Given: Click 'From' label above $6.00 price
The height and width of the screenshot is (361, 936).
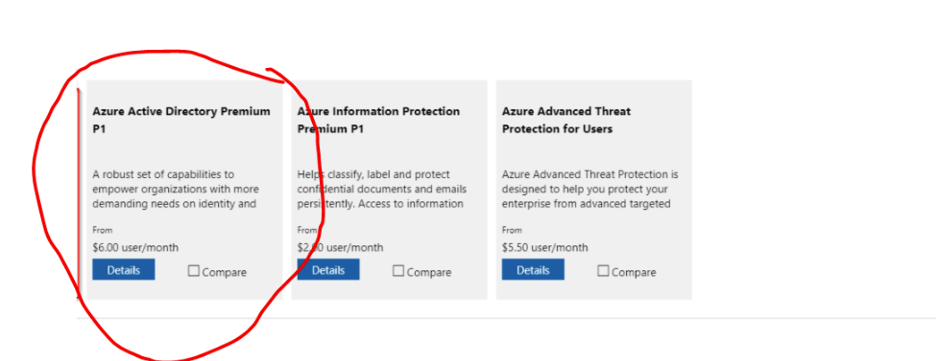Looking at the screenshot, I should point(103,230).
